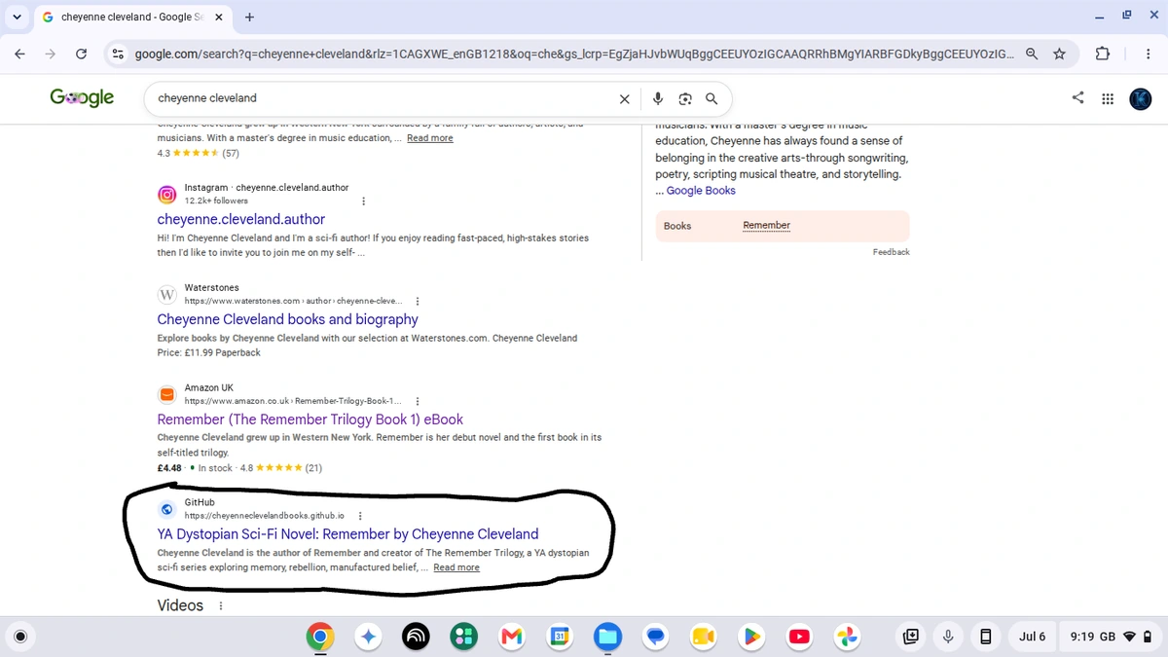Click the Google logo

point(82,97)
